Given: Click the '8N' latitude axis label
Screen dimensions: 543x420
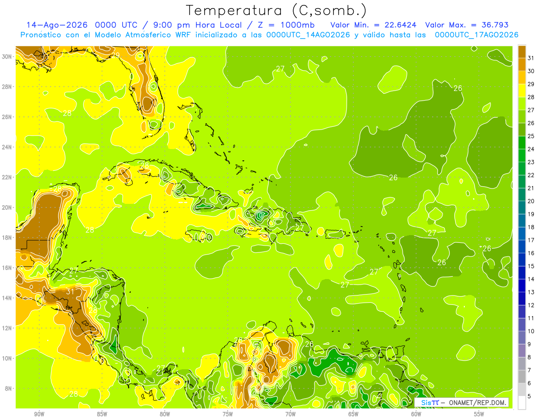Looking at the screenshot, I should [8, 388].
